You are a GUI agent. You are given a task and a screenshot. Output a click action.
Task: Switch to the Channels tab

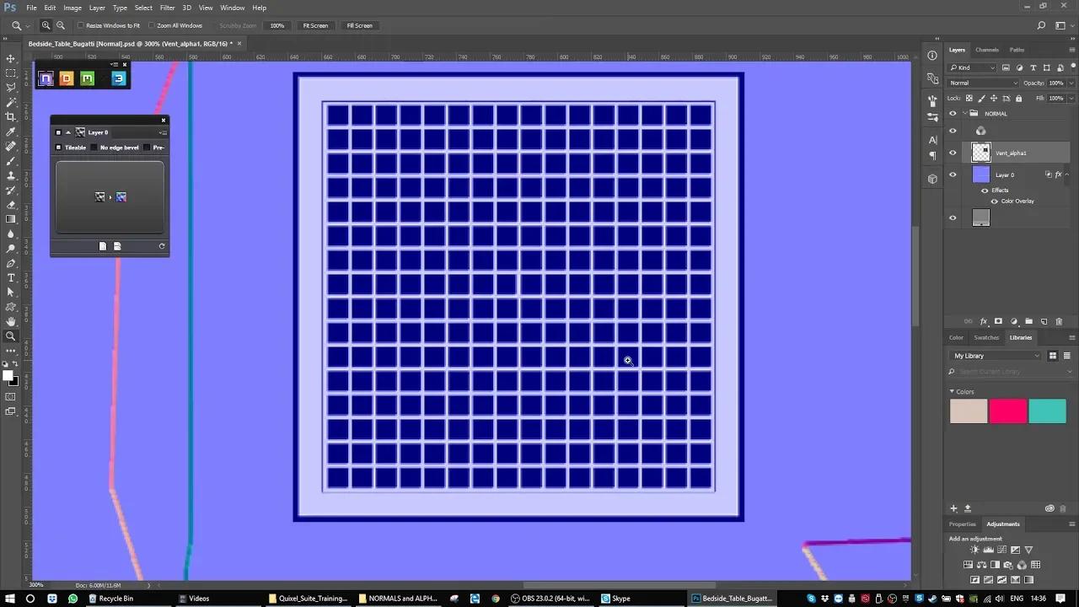coord(987,50)
